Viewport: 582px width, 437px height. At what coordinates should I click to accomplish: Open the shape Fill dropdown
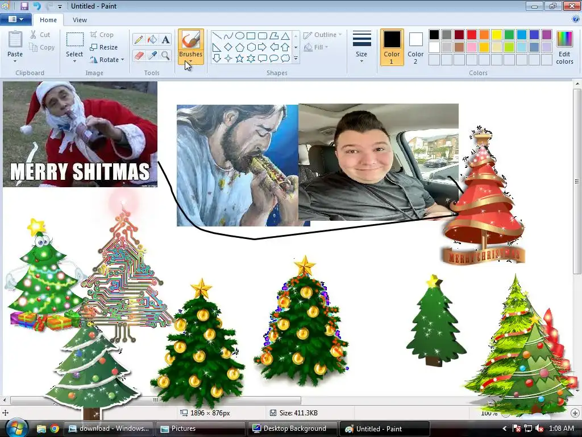[x=316, y=47]
